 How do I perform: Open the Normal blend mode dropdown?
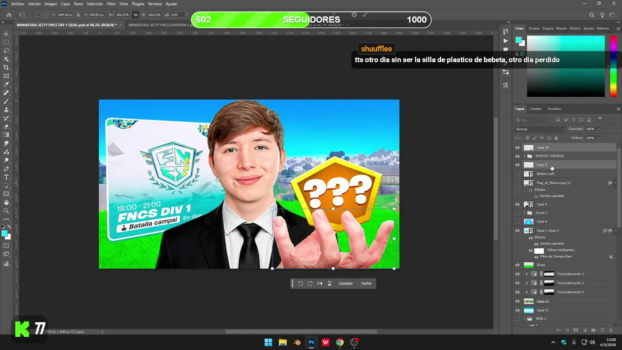coord(540,129)
